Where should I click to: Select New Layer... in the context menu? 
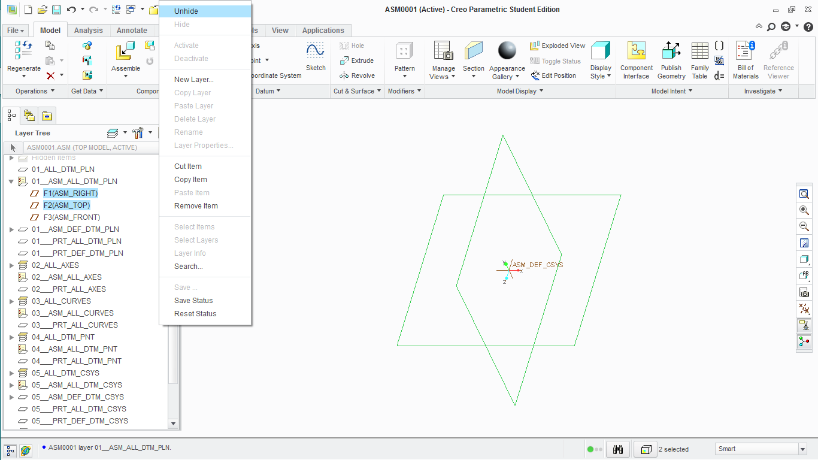pyautogui.click(x=193, y=80)
